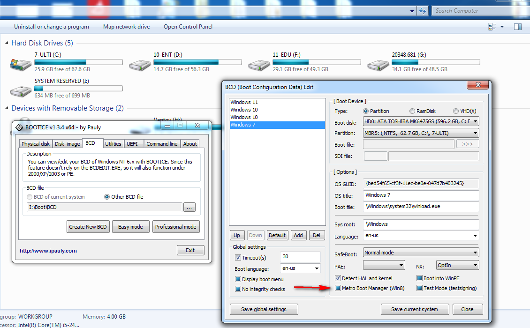Viewport: 530px width, 328px height.
Task: Select Other BCD file option
Action: pos(107,197)
